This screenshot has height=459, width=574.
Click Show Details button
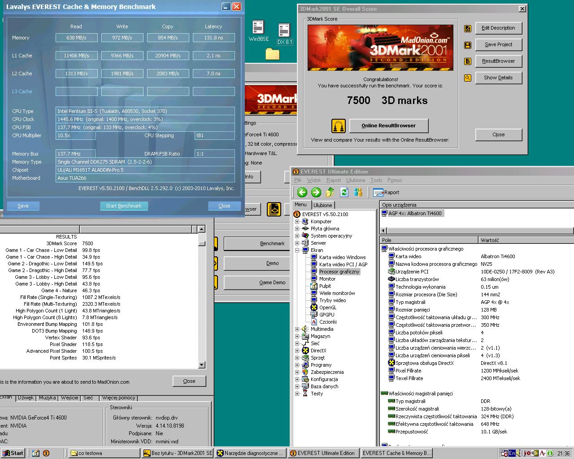click(x=498, y=78)
